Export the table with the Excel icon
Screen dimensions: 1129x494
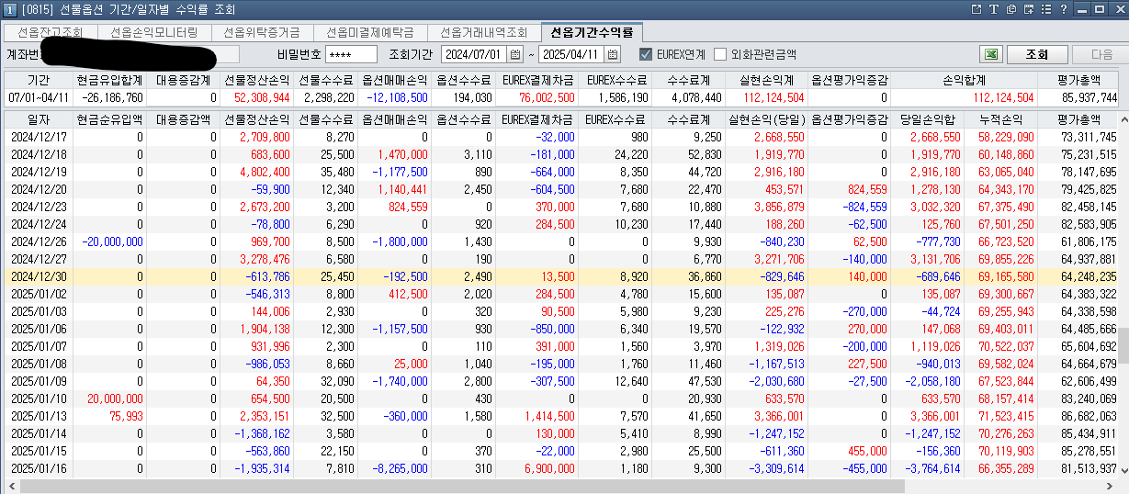pos(990,54)
